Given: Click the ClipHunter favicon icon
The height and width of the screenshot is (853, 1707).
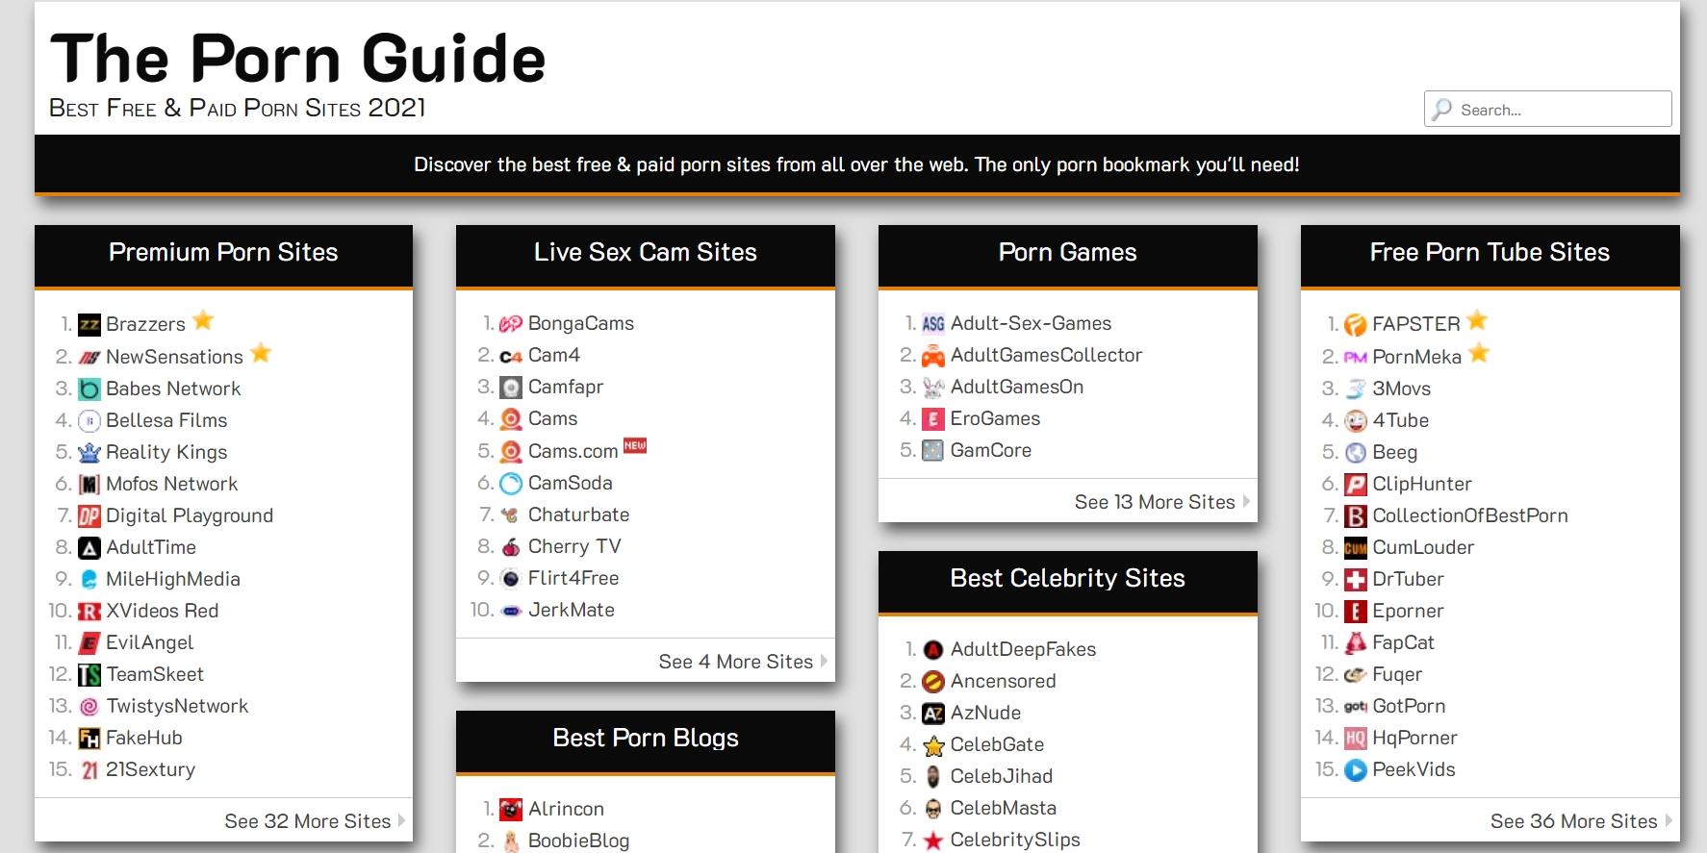Looking at the screenshot, I should (x=1356, y=485).
